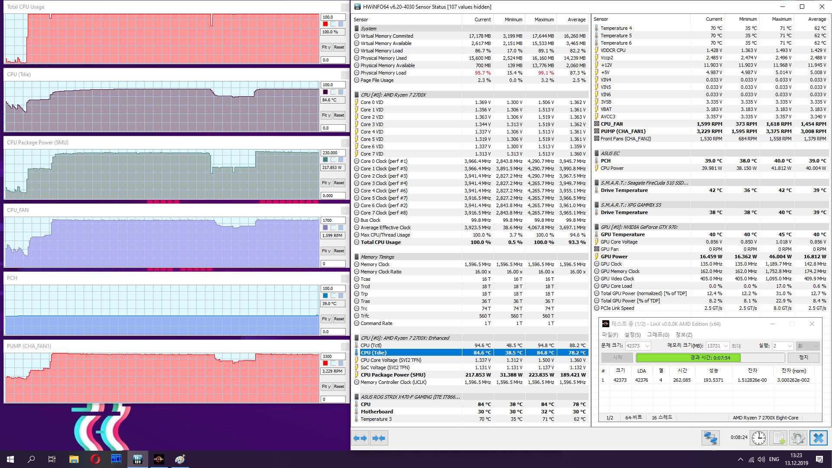Select the CPU Package Power (SMU) sensor row
The height and width of the screenshot is (468, 832).
393,375
